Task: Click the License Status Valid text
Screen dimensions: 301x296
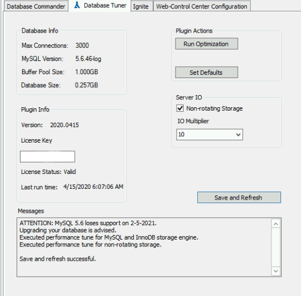Action: [48, 172]
